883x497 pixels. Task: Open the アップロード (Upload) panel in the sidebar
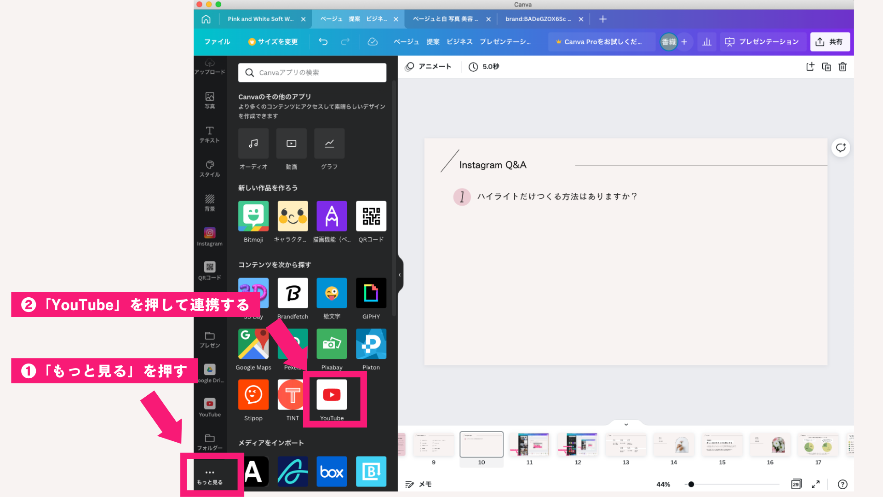210,66
